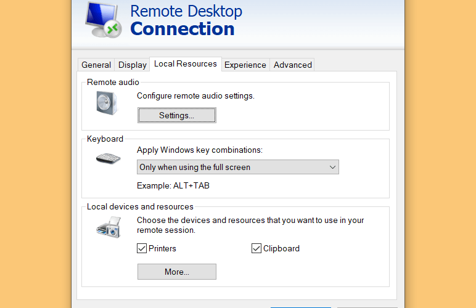Click the 'Remote Desktop Connection' header title
This screenshot has width=476, height=308.
point(186,20)
